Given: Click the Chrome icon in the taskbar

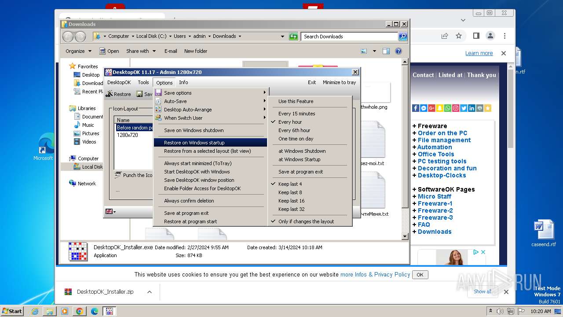Looking at the screenshot, I should tap(79, 311).
